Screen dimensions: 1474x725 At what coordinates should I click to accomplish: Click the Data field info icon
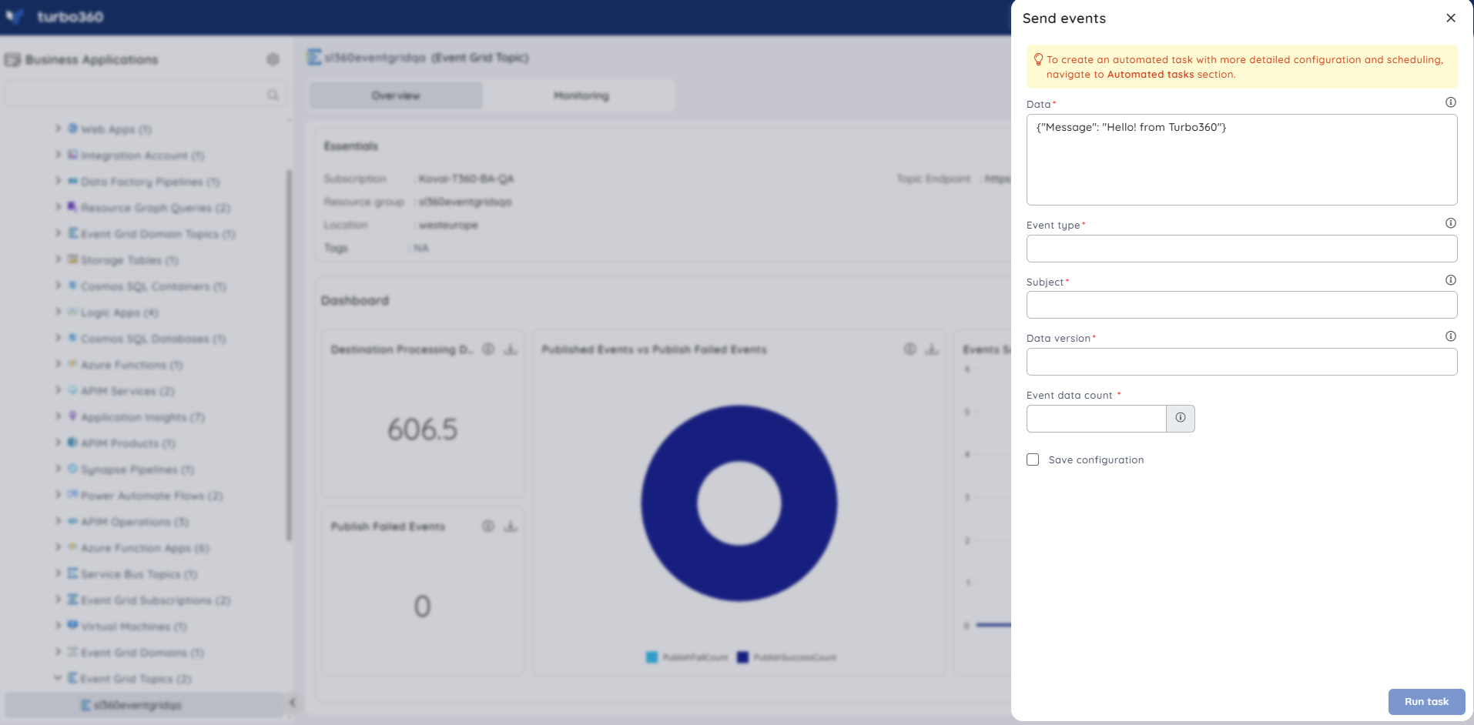tap(1450, 102)
